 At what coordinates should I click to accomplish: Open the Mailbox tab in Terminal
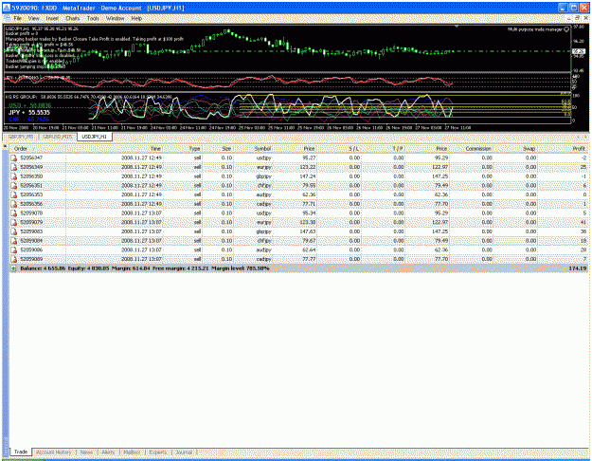coord(132,452)
